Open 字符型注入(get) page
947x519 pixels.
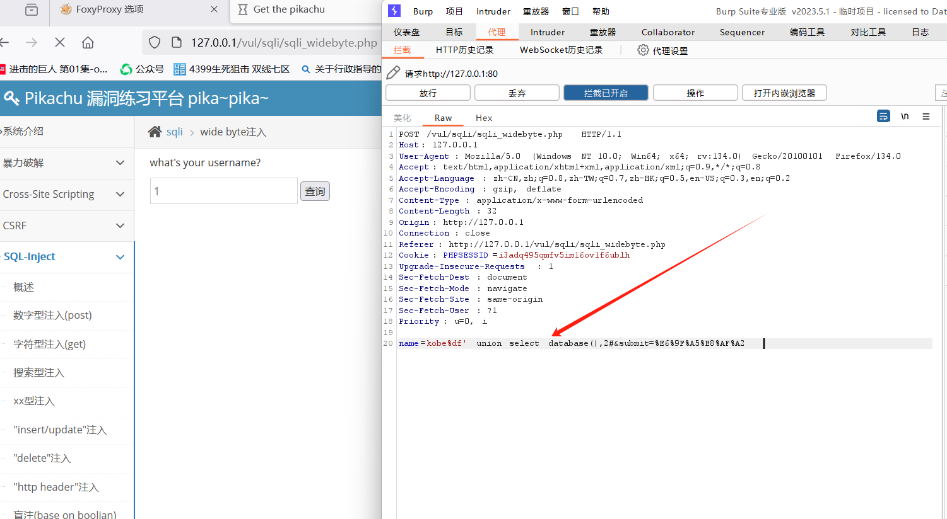[49, 345]
